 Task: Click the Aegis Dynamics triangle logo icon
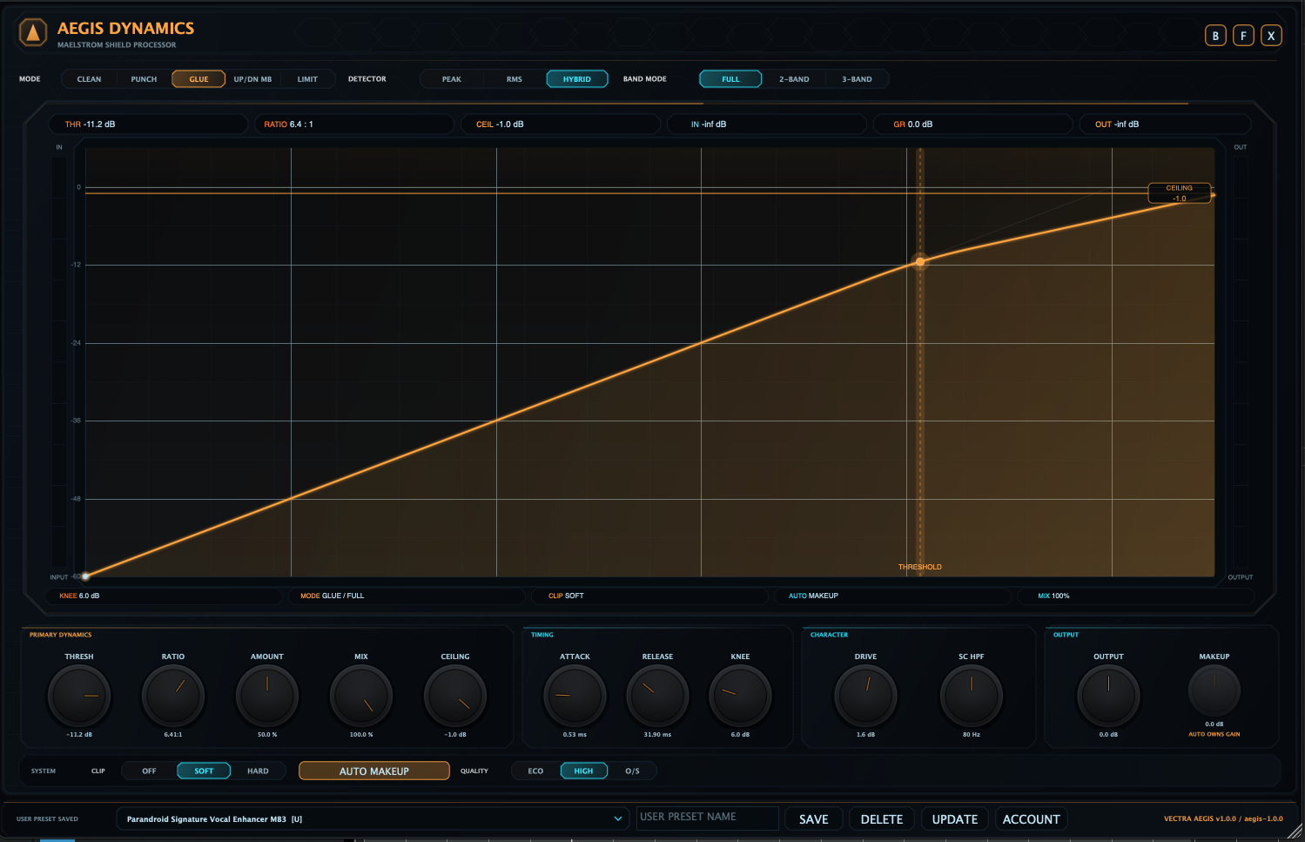pos(33,33)
